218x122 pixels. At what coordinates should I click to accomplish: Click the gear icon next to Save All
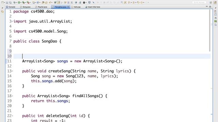click(14, 2)
